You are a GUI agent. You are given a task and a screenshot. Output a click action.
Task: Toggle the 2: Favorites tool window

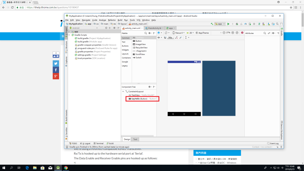(66, 134)
